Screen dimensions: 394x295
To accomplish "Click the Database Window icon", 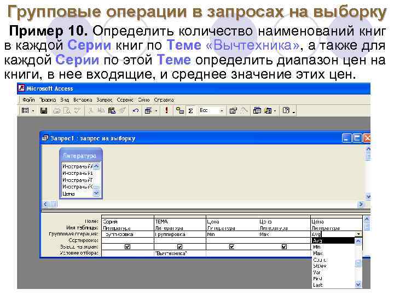I will tap(257, 110).
